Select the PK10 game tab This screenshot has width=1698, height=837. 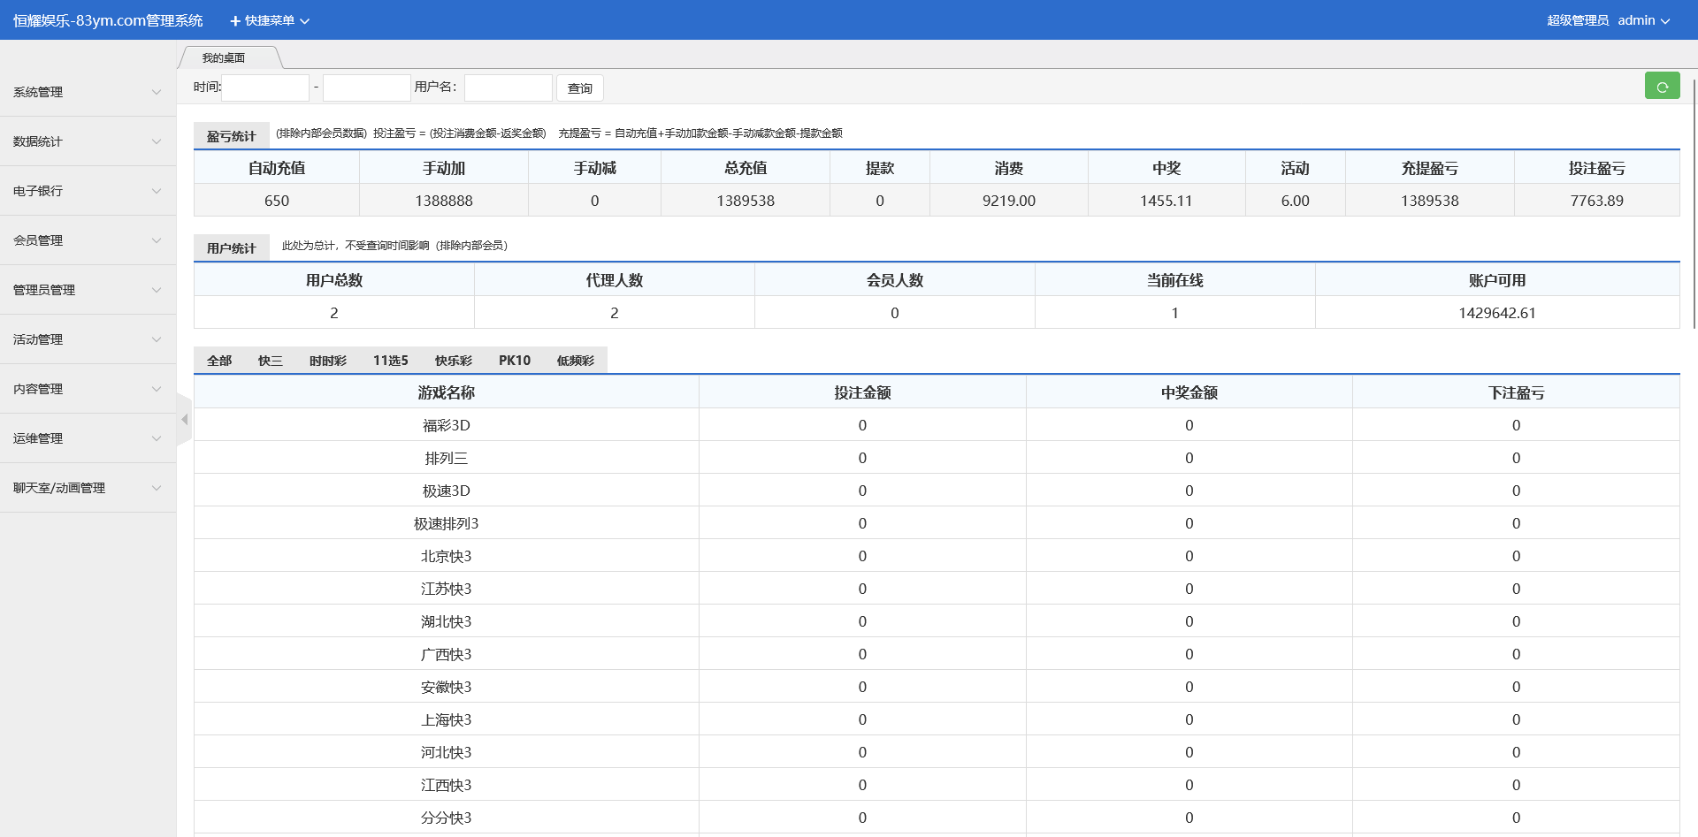[514, 361]
